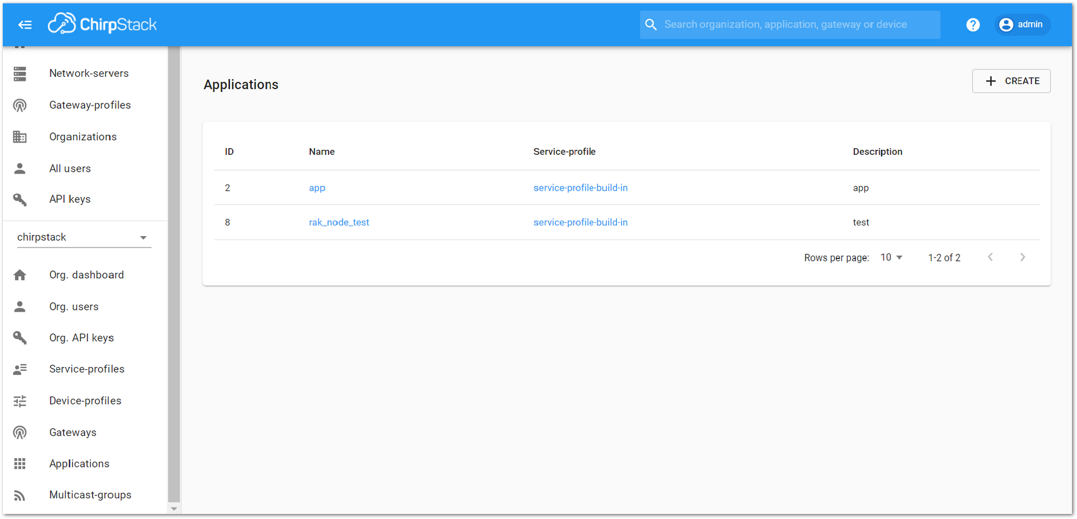Click the sidebar vertical scrollbar
The image size is (1077, 519).
[174, 275]
